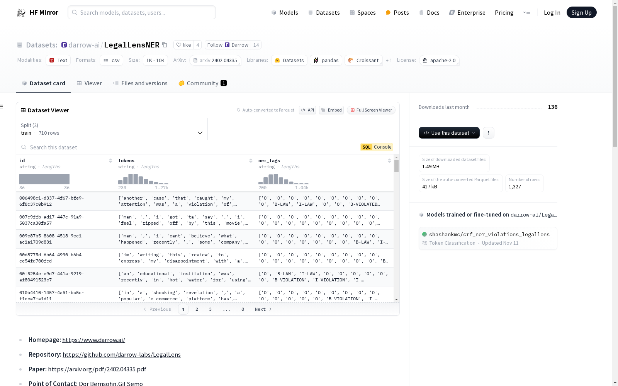Viewport: 618px width, 386px height.
Task: Open the GitHub LegalLens repository link
Action: click(122, 355)
